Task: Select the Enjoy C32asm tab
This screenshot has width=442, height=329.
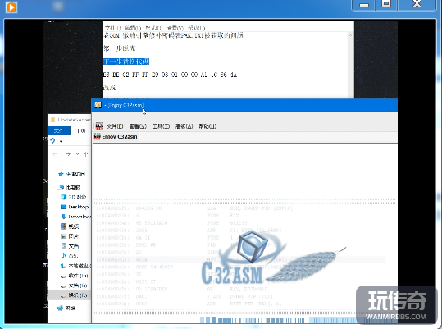Action: pyautogui.click(x=116, y=137)
